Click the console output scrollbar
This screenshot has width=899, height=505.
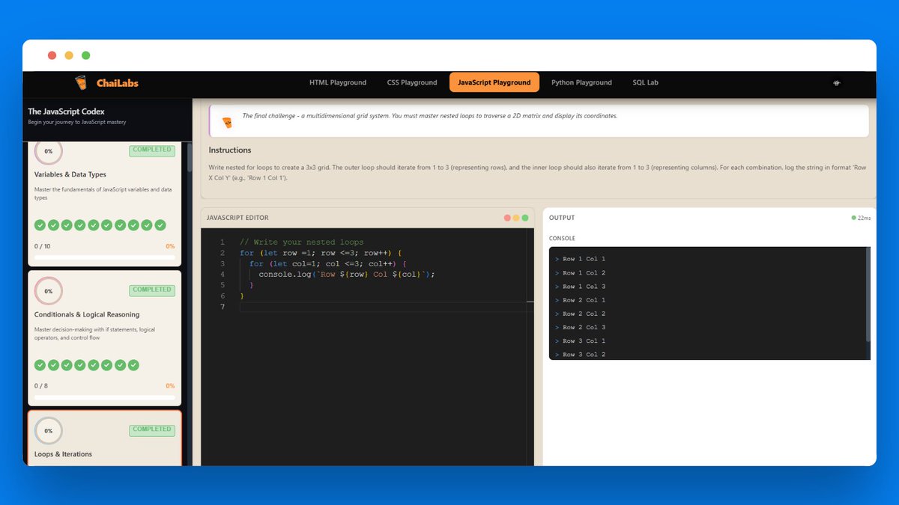(x=868, y=293)
